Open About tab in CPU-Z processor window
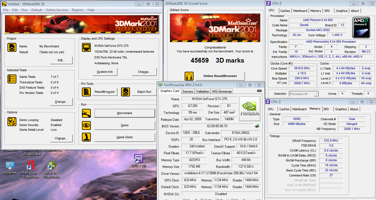Viewport: 376px width, 200px height. [355, 11]
